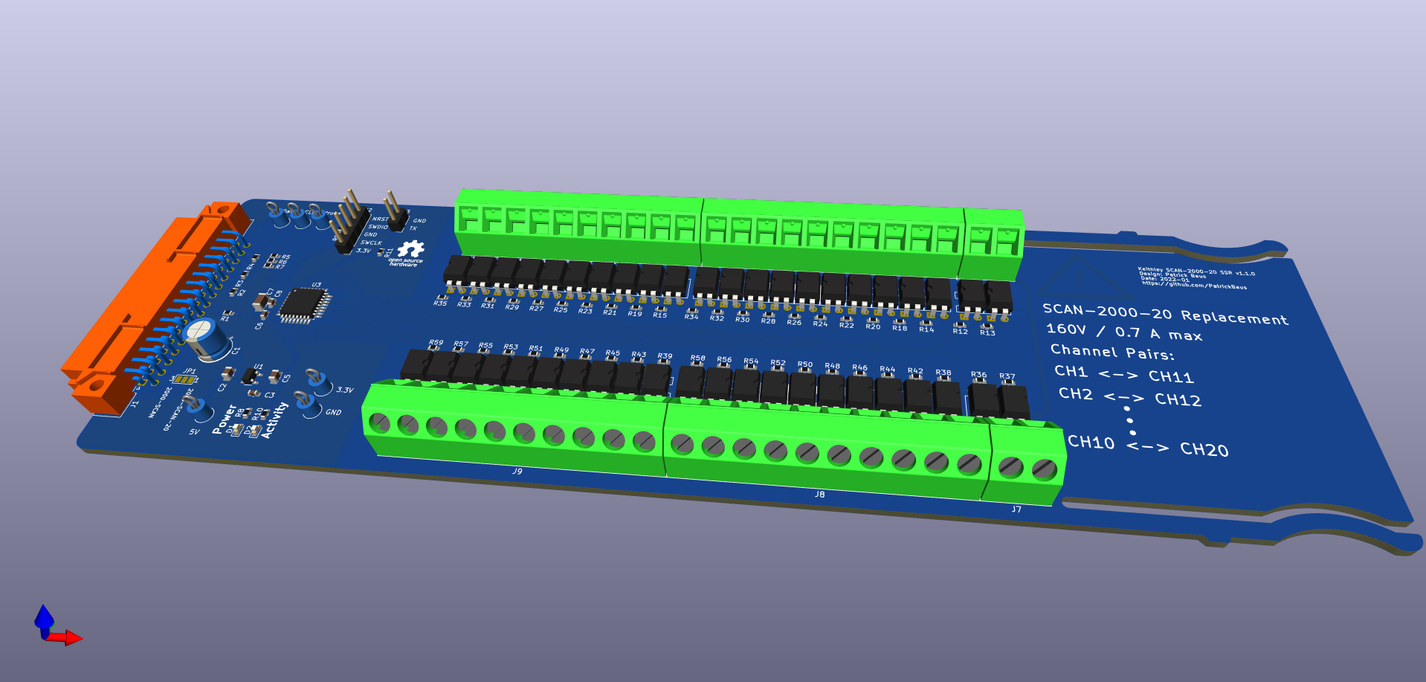
Task: Click the R35 resistor label
Action: click(x=440, y=303)
